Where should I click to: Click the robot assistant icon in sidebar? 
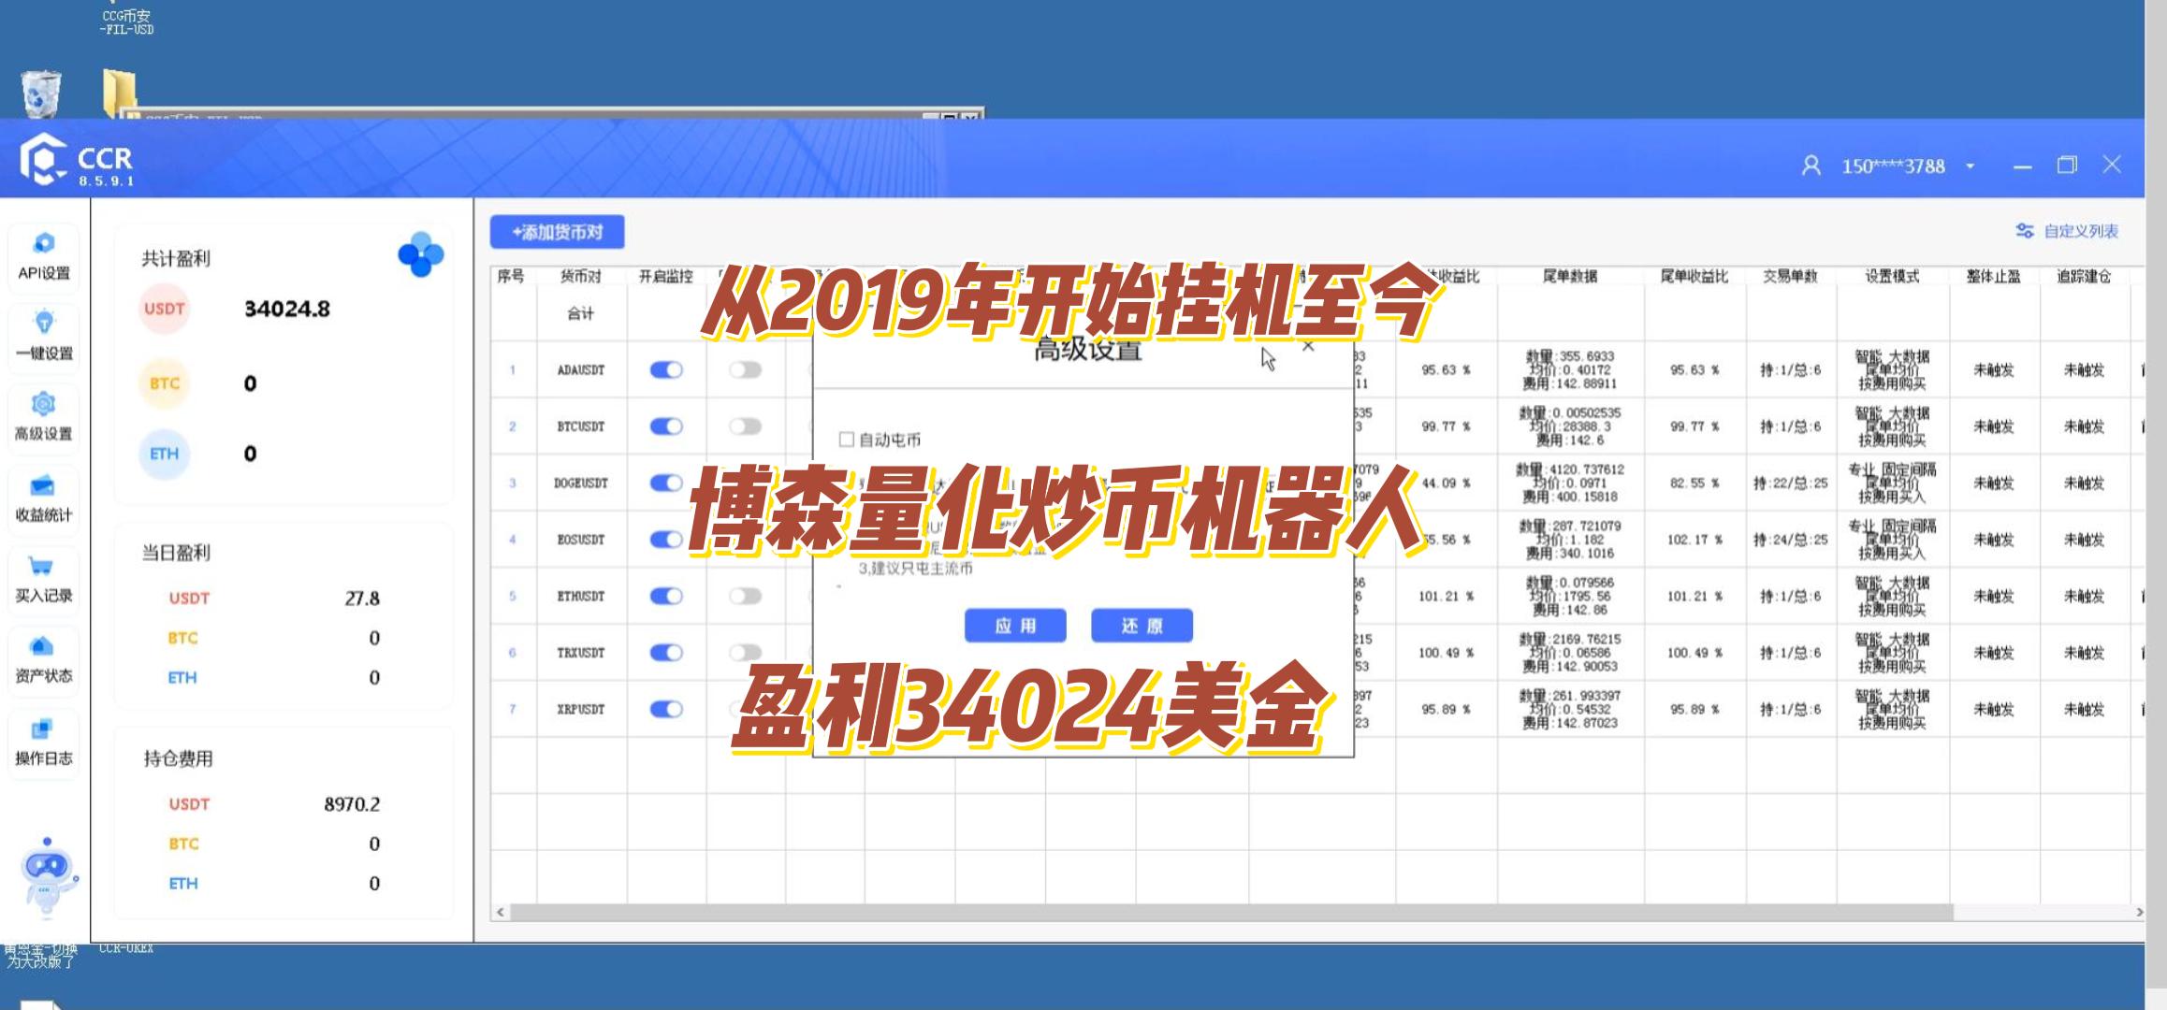pos(48,877)
